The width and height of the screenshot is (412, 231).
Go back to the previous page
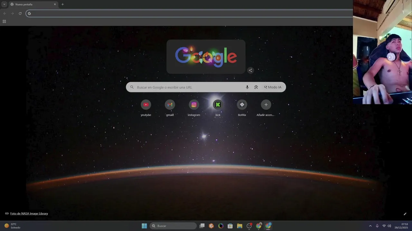tap(5, 13)
